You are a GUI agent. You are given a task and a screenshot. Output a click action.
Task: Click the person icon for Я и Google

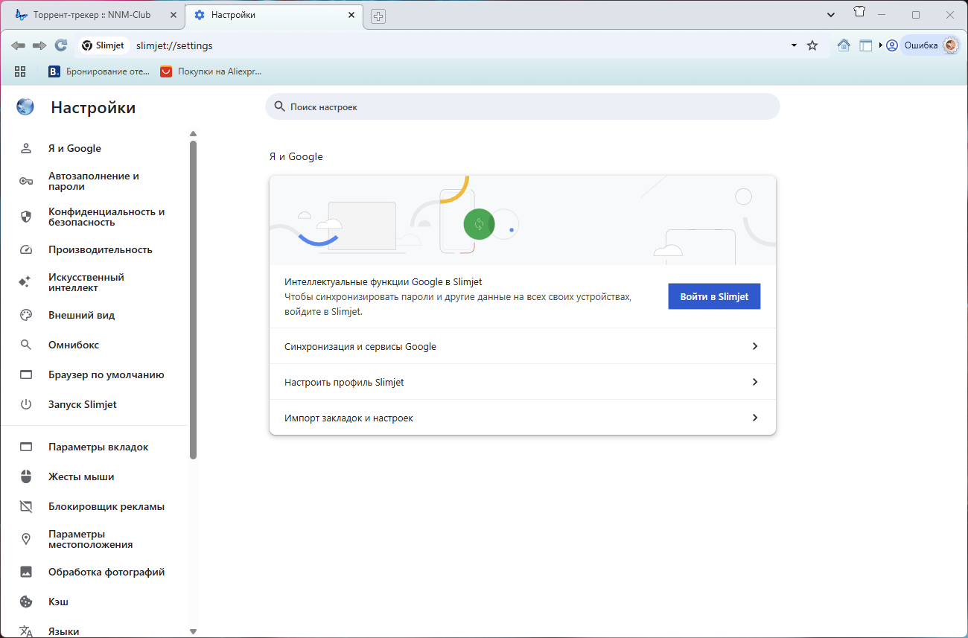pyautogui.click(x=26, y=148)
